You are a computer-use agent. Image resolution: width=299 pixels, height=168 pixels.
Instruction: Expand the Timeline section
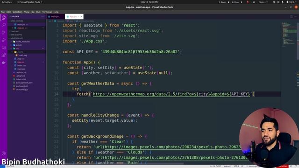point(26,31)
